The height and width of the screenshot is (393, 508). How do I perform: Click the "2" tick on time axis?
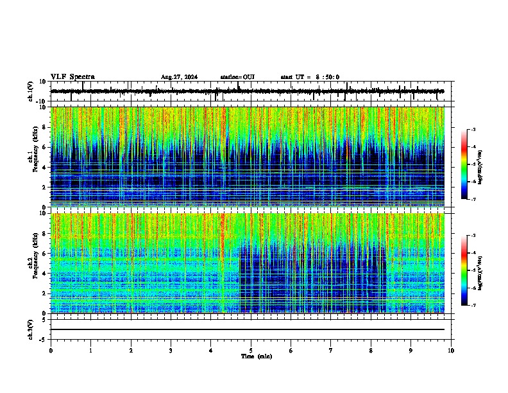pos(131,351)
